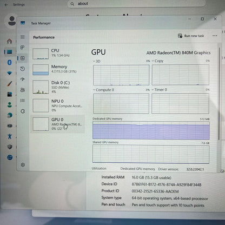Click the Installed RAM value 16.0 GB
225x225 pixels.
tap(151, 177)
